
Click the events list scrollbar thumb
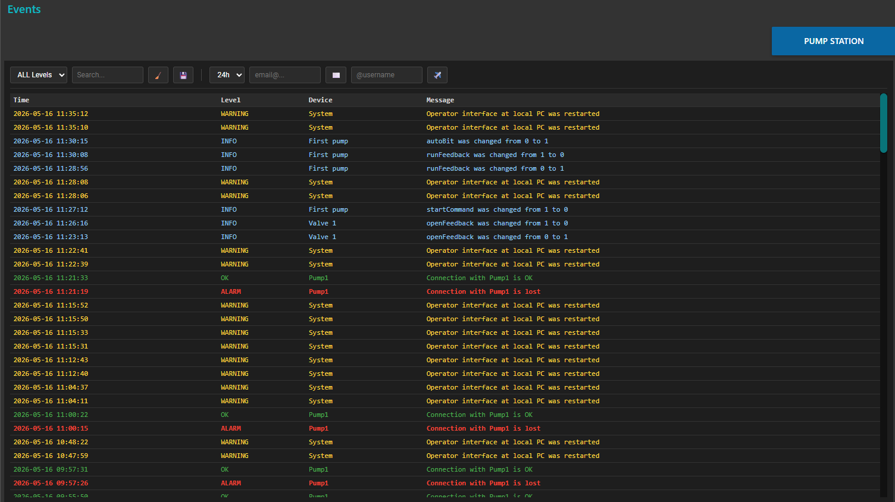pyautogui.click(x=884, y=123)
